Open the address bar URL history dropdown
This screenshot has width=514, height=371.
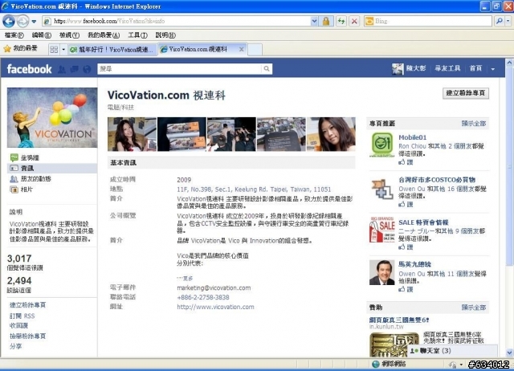click(314, 22)
